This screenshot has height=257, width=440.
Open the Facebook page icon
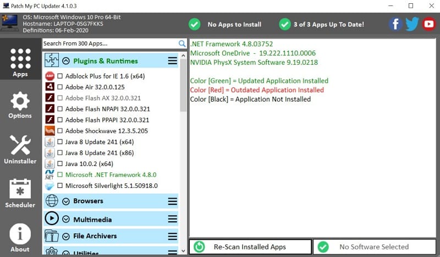tap(395, 24)
